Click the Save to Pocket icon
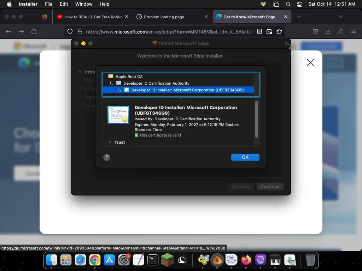The height and width of the screenshot is (271, 362). [x=315, y=31]
